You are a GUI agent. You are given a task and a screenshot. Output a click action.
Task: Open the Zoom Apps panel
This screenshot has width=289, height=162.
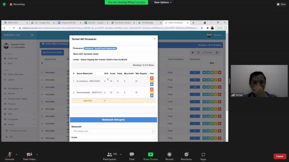[203, 156]
